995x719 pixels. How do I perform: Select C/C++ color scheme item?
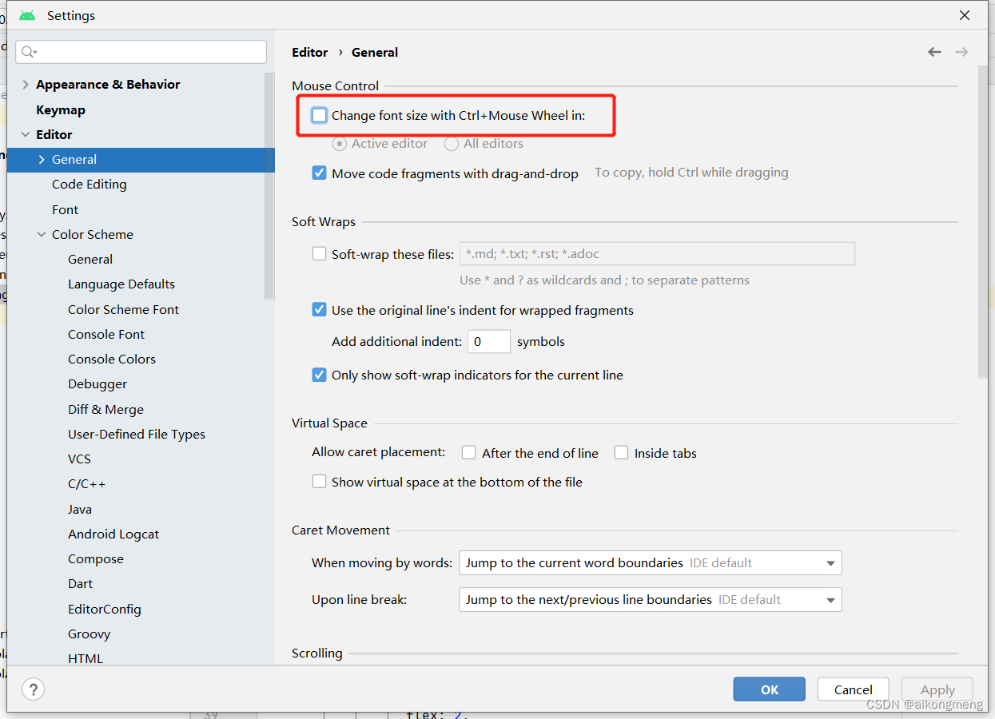pyautogui.click(x=87, y=484)
